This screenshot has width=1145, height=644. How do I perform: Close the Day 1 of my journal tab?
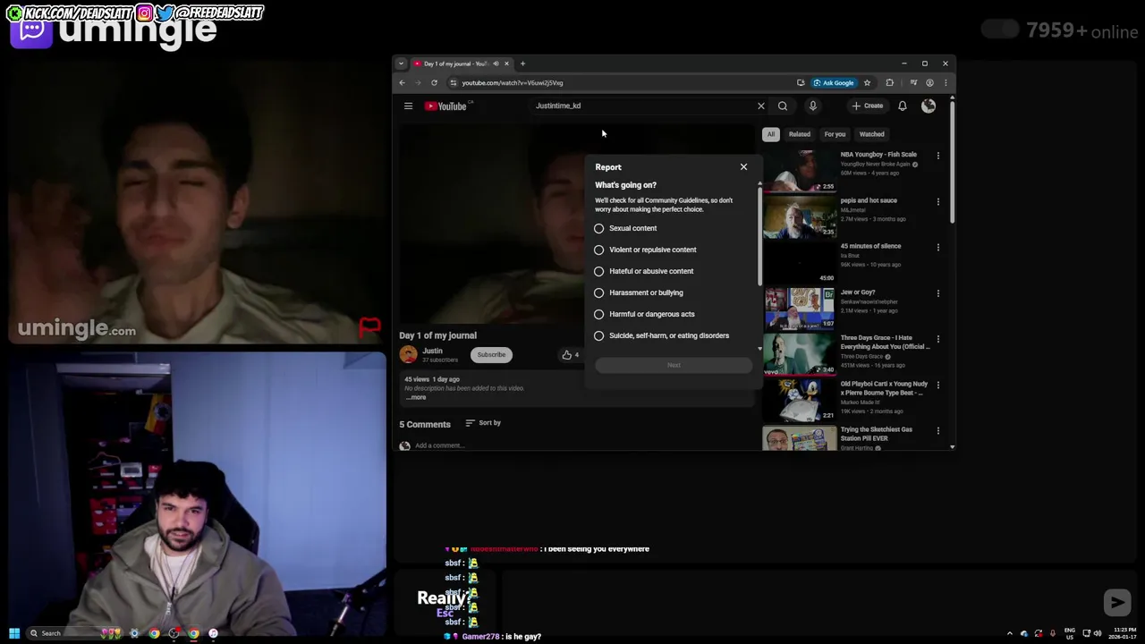click(x=506, y=64)
